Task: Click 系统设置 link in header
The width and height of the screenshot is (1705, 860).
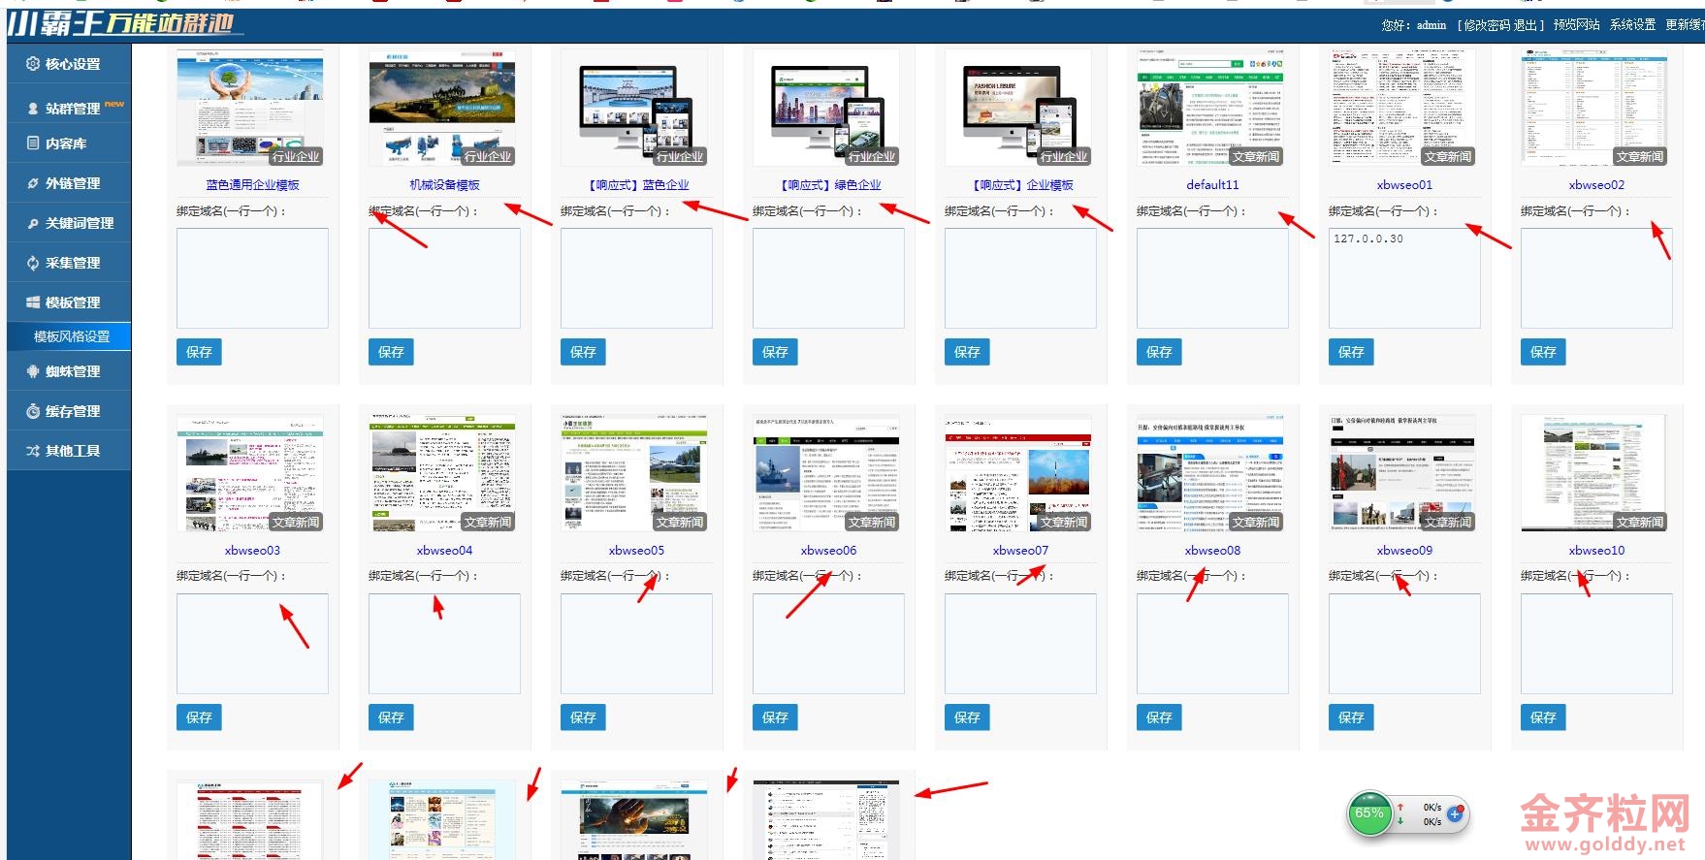Action: tap(1632, 25)
